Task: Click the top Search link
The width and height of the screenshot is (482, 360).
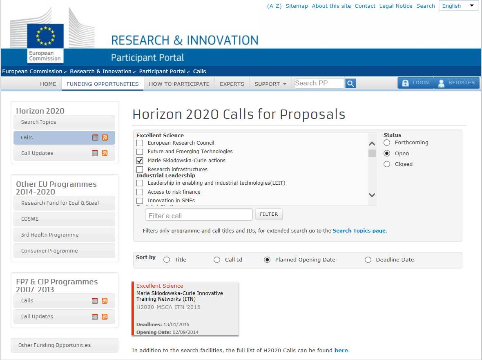Action: point(426,6)
